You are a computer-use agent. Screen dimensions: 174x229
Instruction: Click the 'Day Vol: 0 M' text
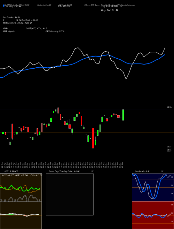(x=109, y=10)
